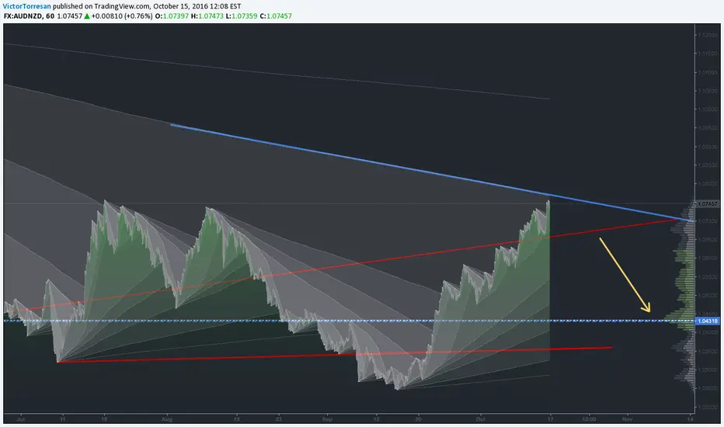Click the L:1.07359 low value
This screenshot has height=427, width=724.
pos(242,16)
